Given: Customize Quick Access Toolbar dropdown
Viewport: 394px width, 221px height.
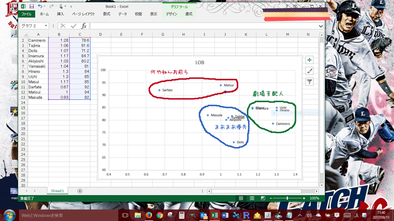Looking at the screenshot, I should pyautogui.click(x=71, y=6).
